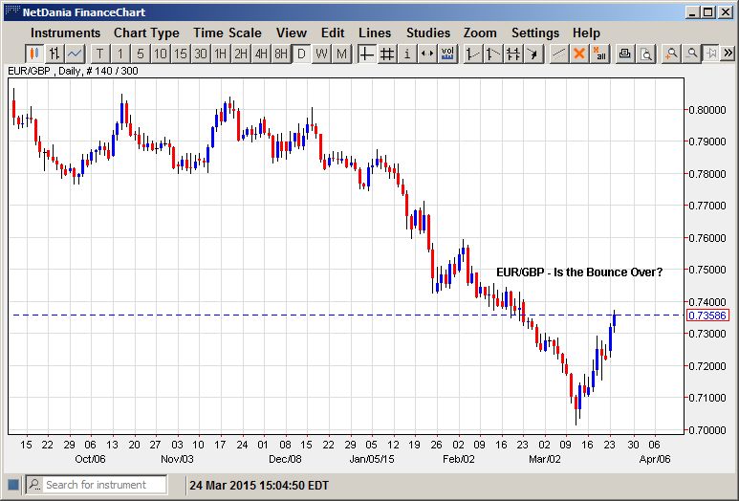Set time scale to 10 minutes
The image size is (739, 501).
pyautogui.click(x=161, y=54)
